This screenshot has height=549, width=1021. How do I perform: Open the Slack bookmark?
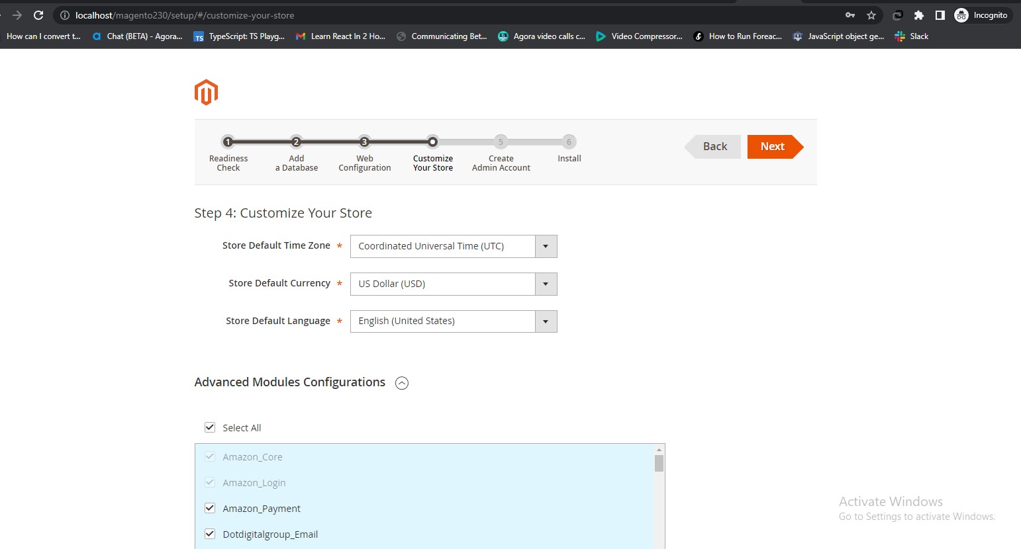[911, 36]
